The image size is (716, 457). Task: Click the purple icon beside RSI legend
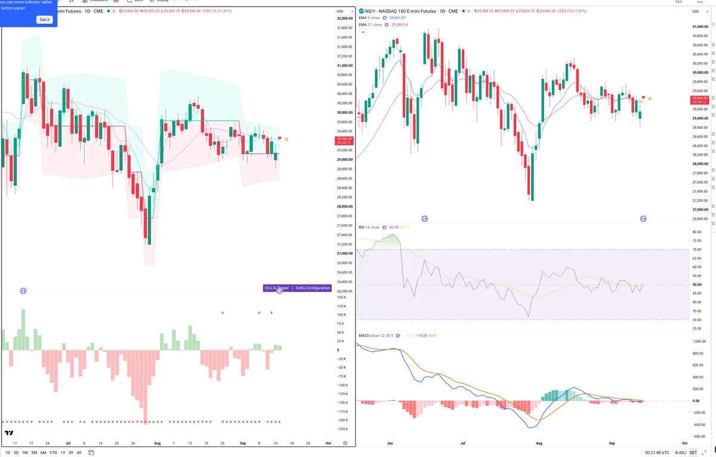(x=384, y=227)
